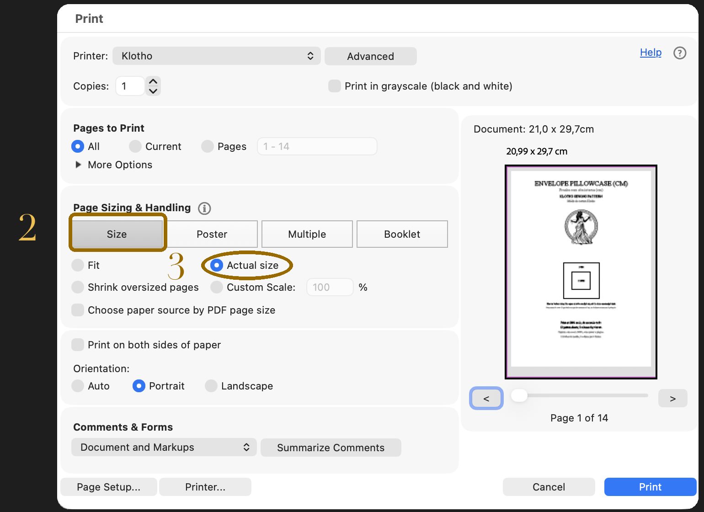The height and width of the screenshot is (512, 704).
Task: Open the Help link
Action: tap(651, 53)
